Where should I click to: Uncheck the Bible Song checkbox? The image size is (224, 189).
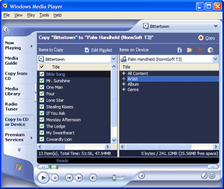[42, 74]
